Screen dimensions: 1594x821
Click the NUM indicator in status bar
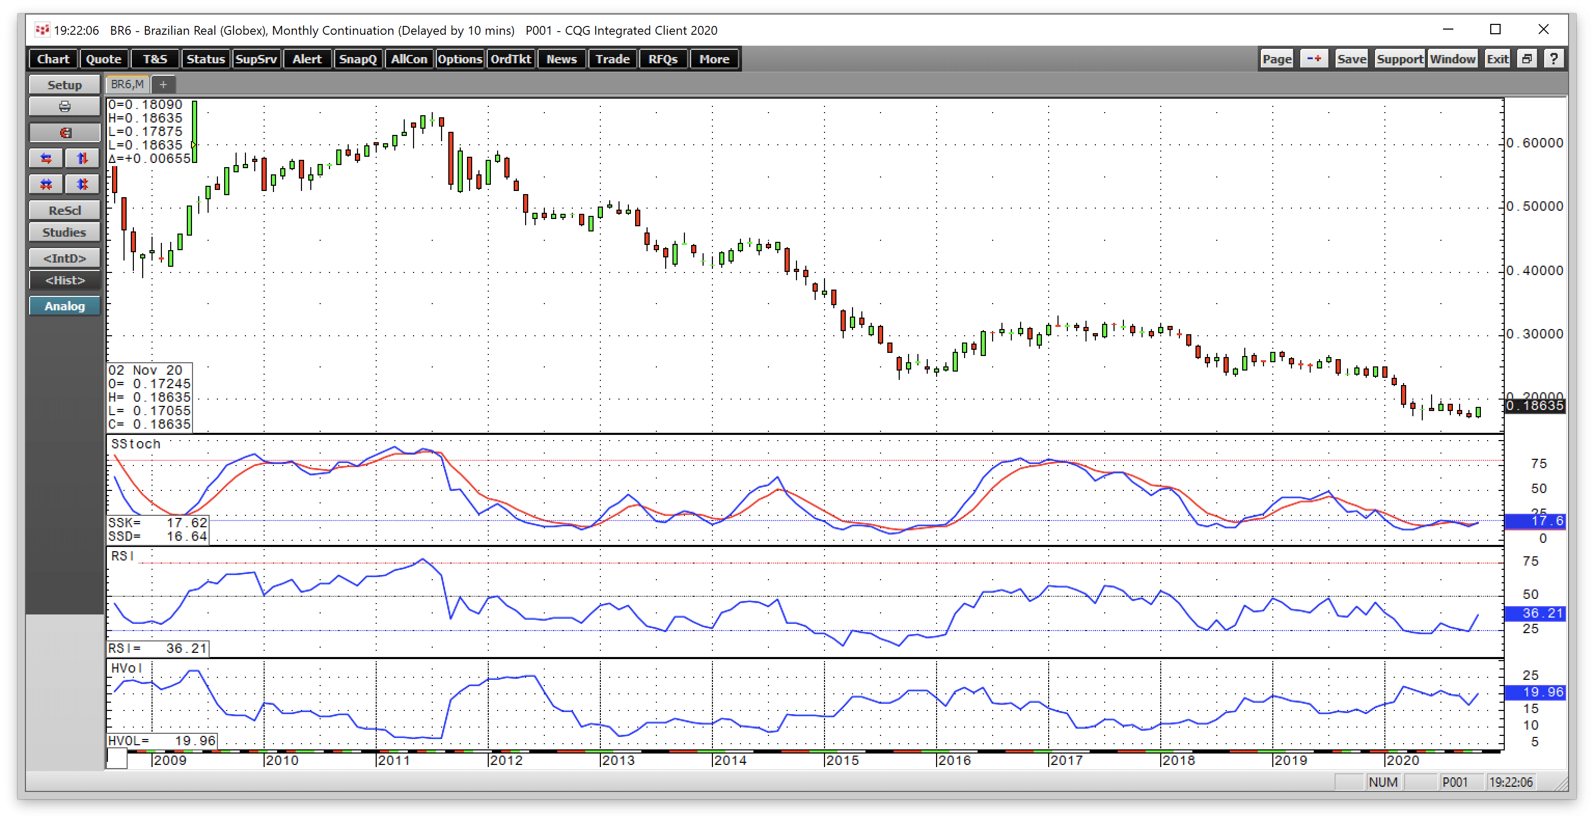[x=1383, y=782]
